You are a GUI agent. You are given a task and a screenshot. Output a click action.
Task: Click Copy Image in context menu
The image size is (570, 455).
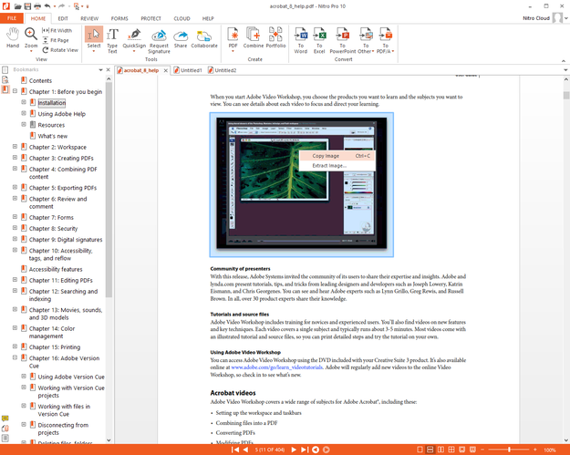(337, 156)
